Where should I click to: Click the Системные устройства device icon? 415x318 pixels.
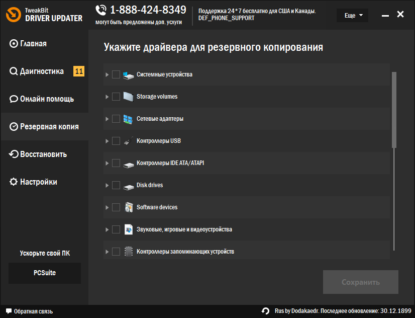(128, 75)
